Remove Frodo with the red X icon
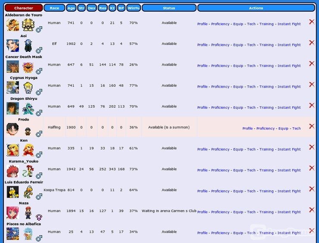The width and height of the screenshot is (319, 243). 312,126
